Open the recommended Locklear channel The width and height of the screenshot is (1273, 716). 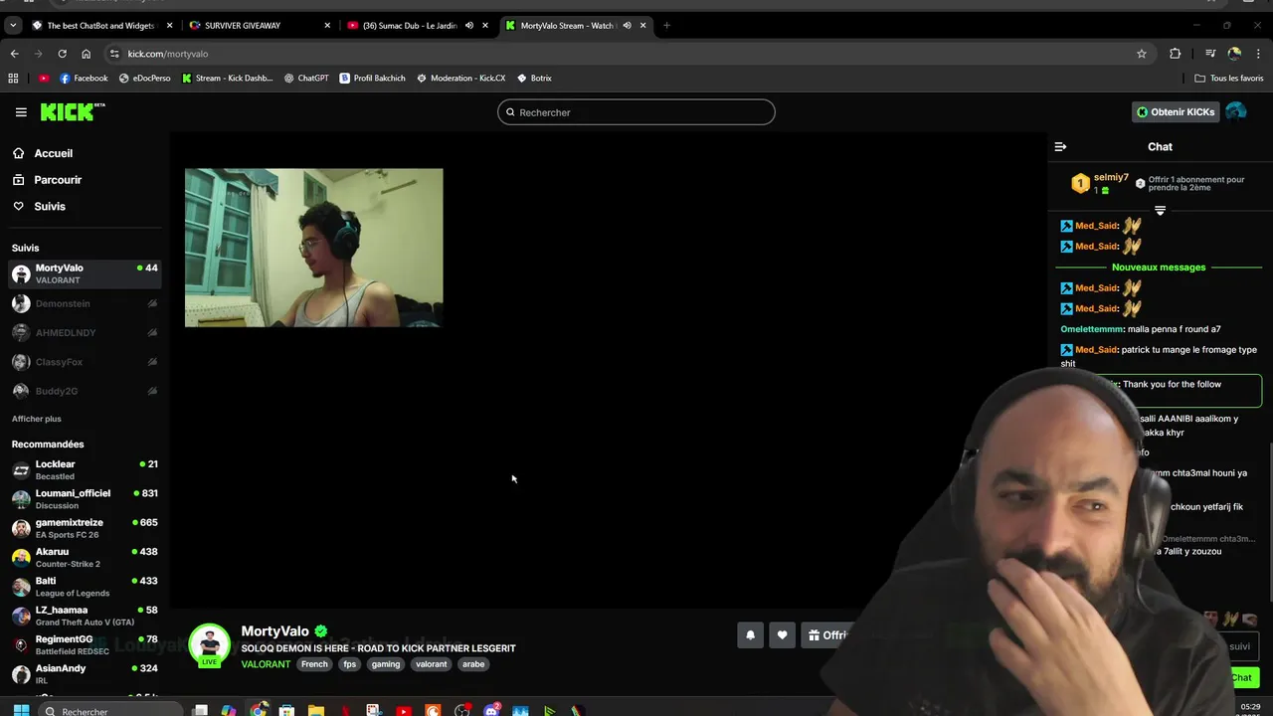(x=85, y=469)
